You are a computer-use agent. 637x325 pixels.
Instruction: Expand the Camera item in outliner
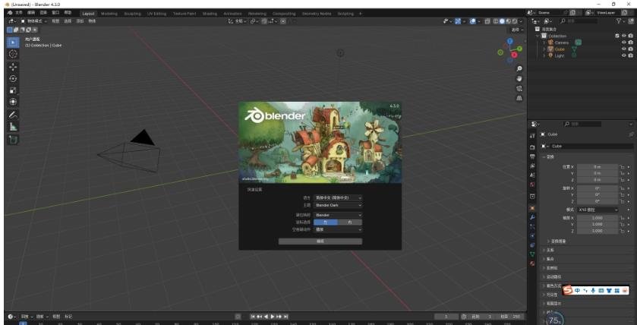[544, 43]
